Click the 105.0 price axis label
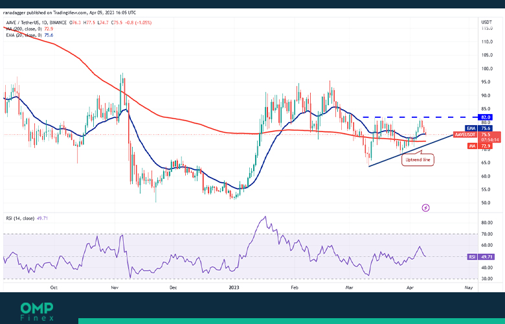Screen dimensions: 505x324 pyautogui.click(x=487, y=55)
